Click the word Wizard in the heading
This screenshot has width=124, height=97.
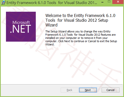(51, 25)
